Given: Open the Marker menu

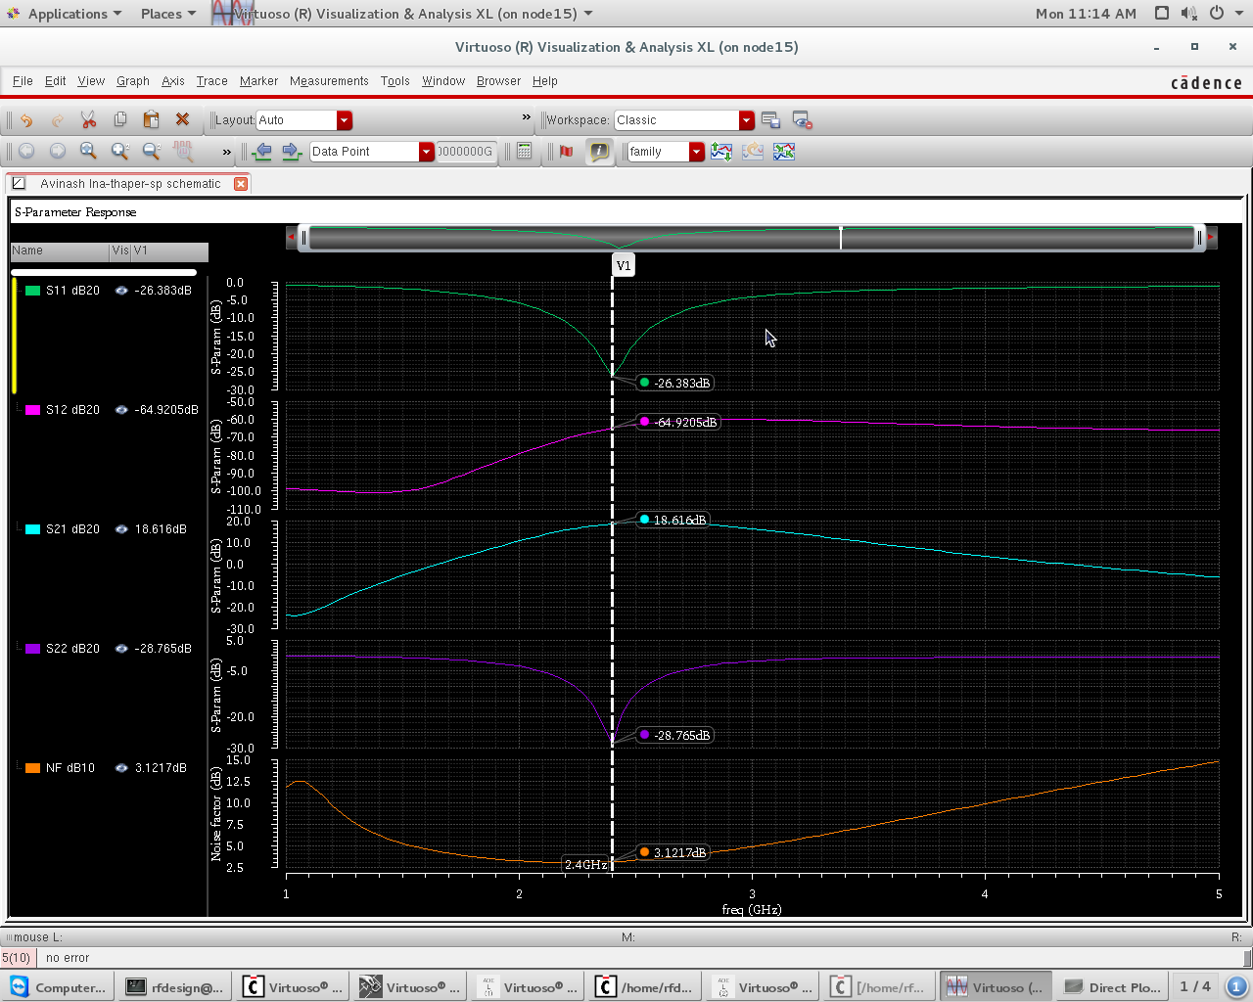Looking at the screenshot, I should click(258, 81).
